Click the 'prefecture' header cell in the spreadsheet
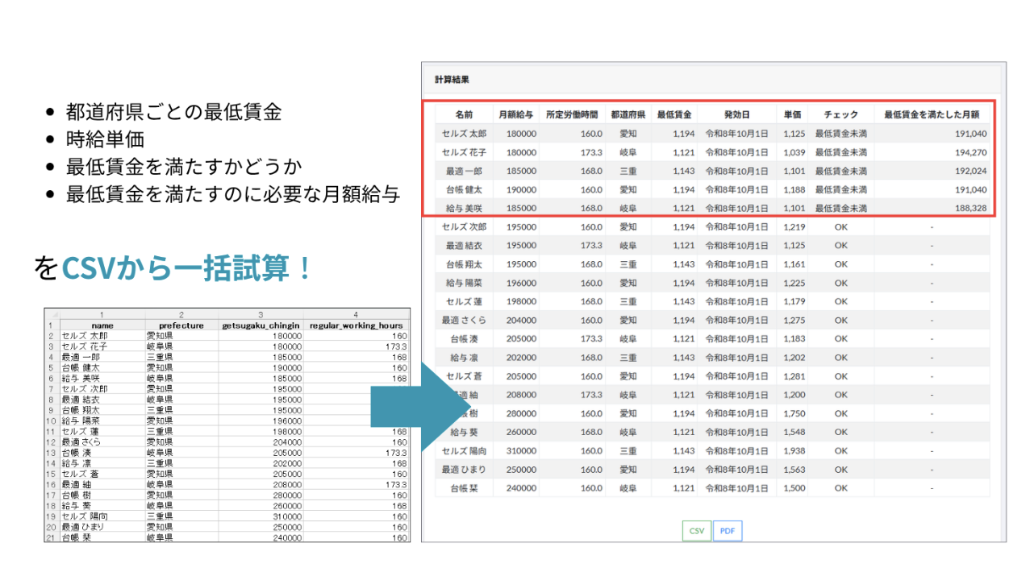The image size is (1026, 572). 182,325
